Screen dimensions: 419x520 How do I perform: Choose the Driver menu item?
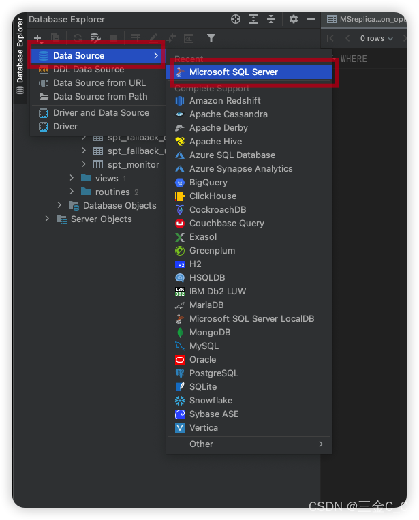[98, 127]
